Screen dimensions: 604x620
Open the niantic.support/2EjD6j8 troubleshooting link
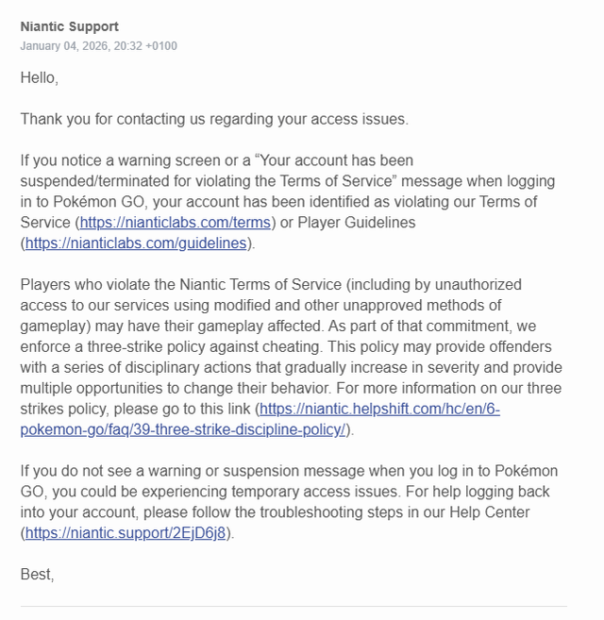pos(126,532)
